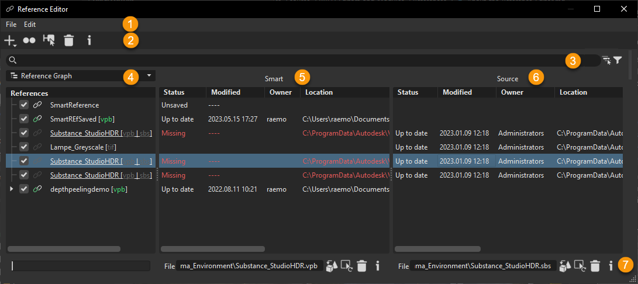This screenshot has height=284, width=638.
Task: Open the File menu
Action: pyautogui.click(x=11, y=25)
